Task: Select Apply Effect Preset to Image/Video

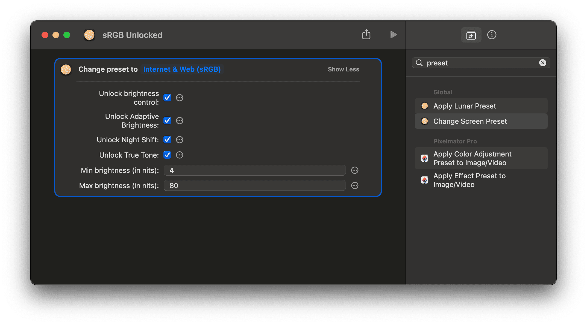Action: 481,180
